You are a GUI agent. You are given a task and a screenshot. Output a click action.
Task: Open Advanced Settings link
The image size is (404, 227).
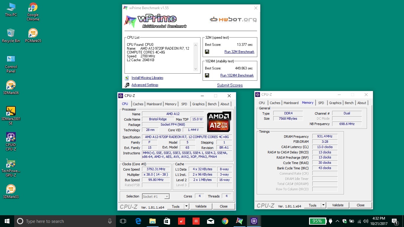(145, 85)
